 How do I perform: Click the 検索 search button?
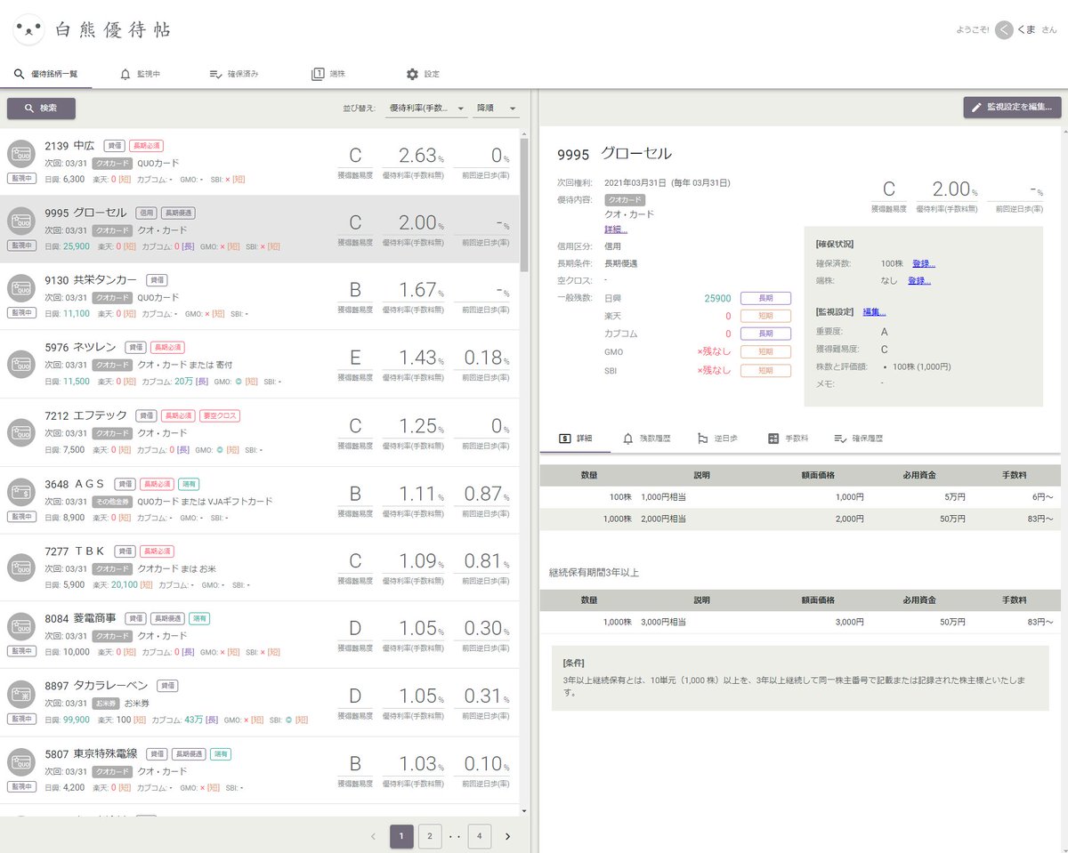tap(41, 108)
